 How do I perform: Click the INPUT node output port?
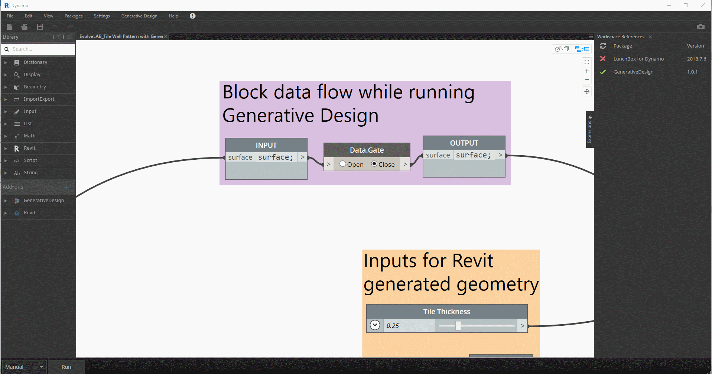coord(302,157)
